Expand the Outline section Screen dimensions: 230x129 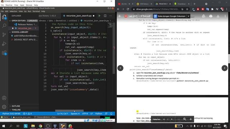pos(23,106)
